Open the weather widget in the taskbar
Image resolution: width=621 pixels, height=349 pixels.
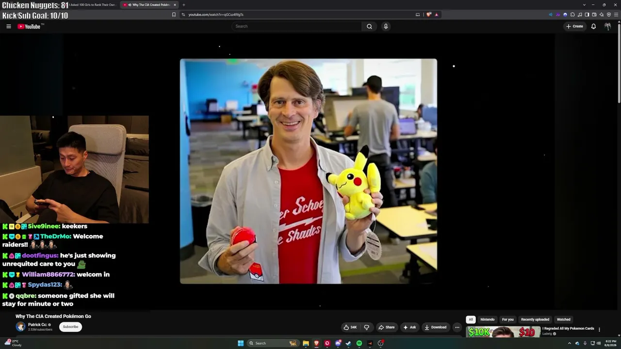14,343
